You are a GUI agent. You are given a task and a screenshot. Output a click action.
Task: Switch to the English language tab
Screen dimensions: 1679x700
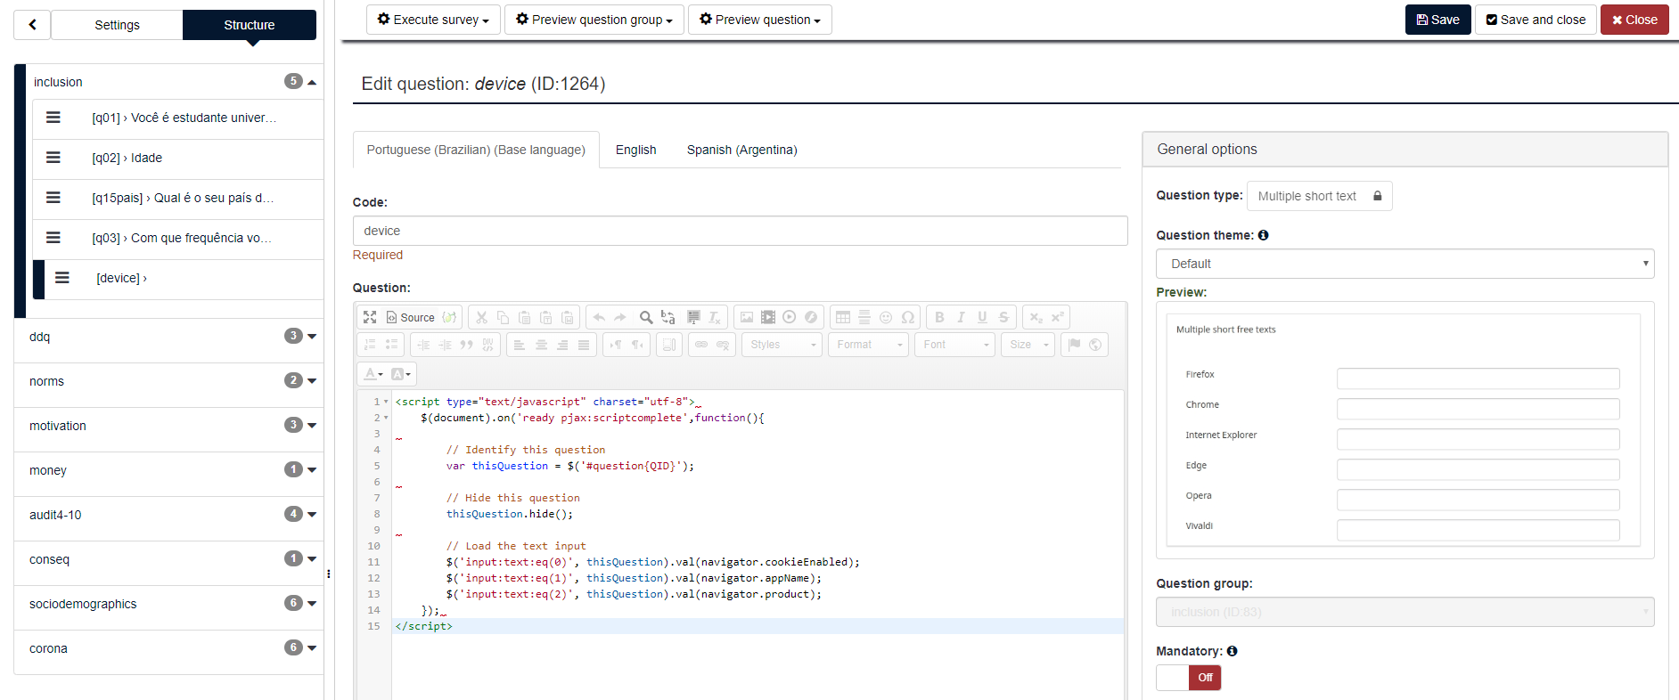(x=635, y=150)
